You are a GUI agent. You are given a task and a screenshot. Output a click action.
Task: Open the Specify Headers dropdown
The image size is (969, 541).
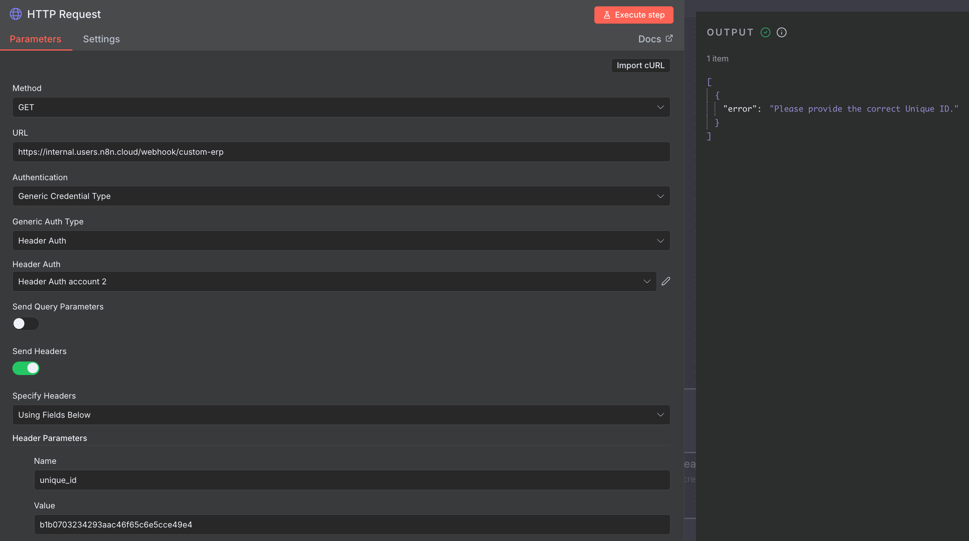click(341, 415)
